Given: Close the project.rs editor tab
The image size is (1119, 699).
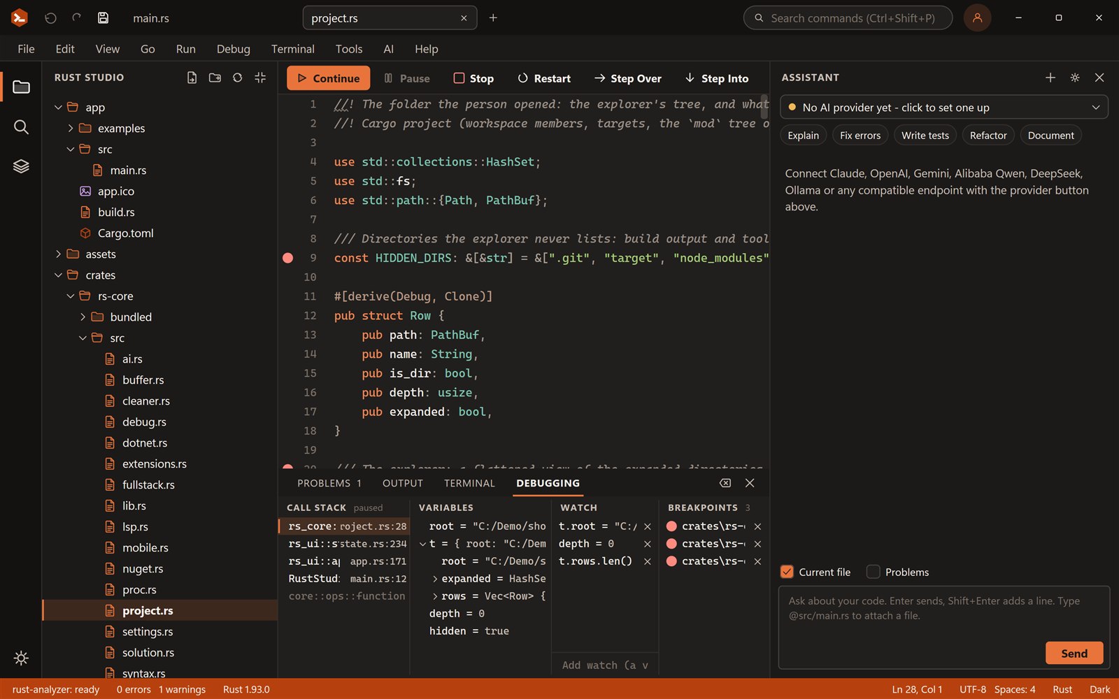Looking at the screenshot, I should [464, 18].
